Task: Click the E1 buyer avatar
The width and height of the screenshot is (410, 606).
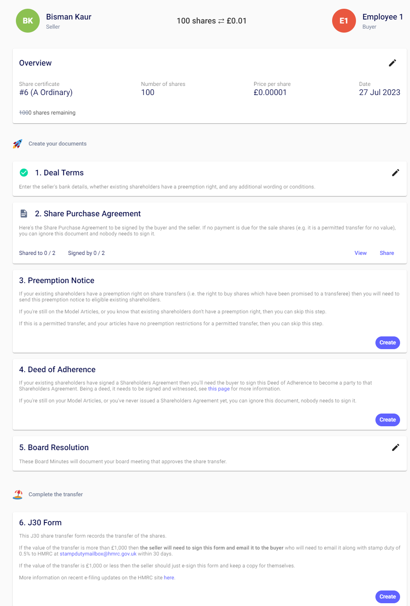Action: click(344, 21)
